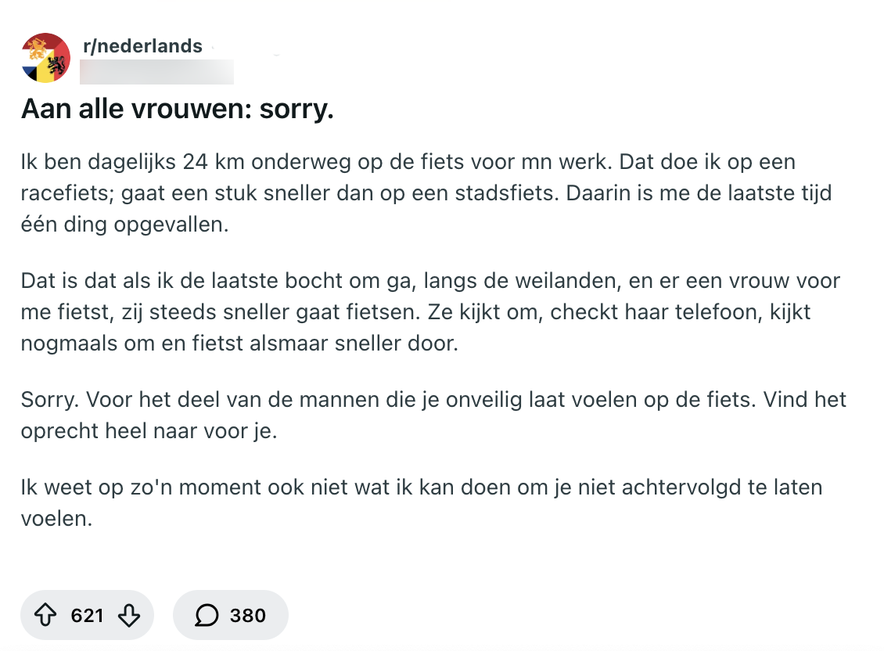Image resolution: width=884 pixels, height=651 pixels.
Task: Open the post titled 'Aan alle vrouwen: sorry.'
Action: pyautogui.click(x=177, y=109)
